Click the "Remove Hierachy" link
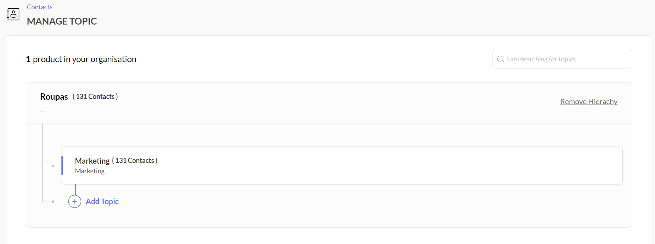The height and width of the screenshot is (244, 655). 589,102
